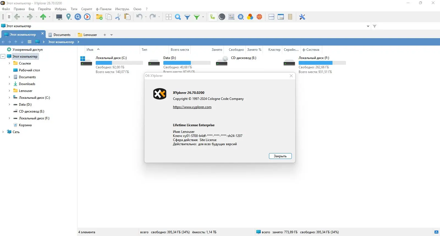Click the Cut scissors icon

[x=118, y=17]
